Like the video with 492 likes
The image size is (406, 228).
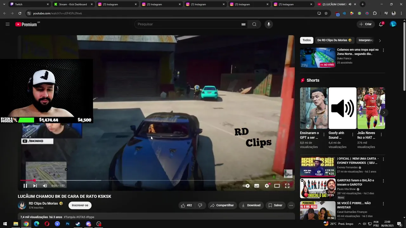[x=186, y=205]
